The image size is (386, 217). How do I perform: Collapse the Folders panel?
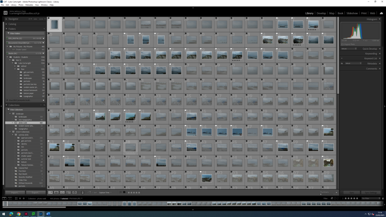[6, 29]
